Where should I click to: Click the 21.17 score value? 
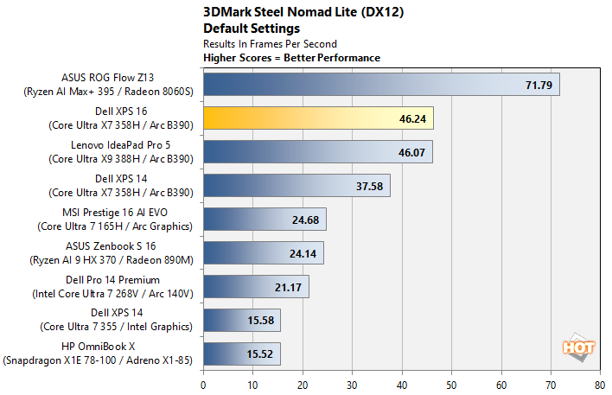tap(288, 288)
